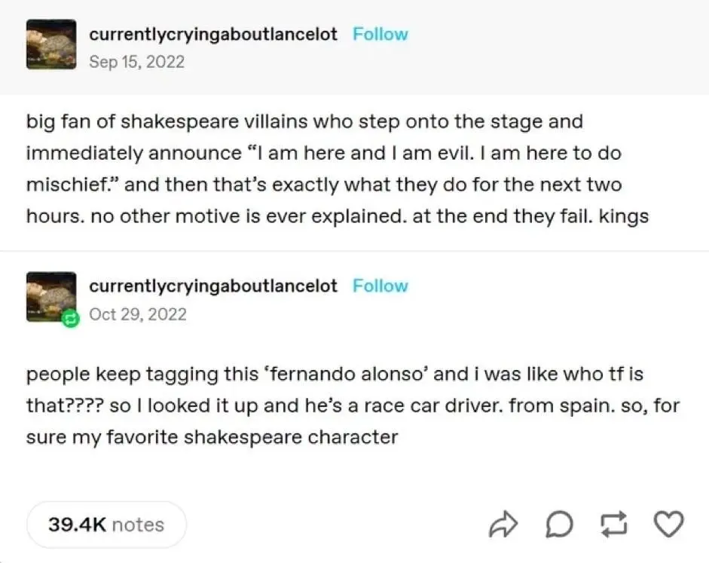This screenshot has width=709, height=563.
Task: Like the post with the heart icon
Action: [668, 524]
